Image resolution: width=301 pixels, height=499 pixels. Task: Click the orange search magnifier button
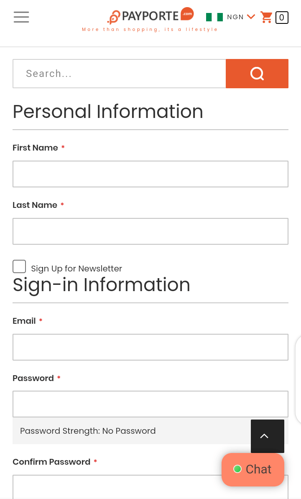click(x=257, y=74)
